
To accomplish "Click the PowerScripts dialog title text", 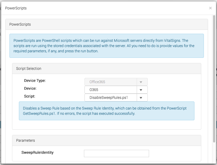I will (x=16, y=8).
